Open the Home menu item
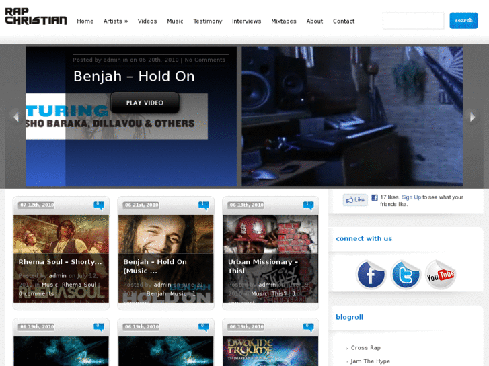The image size is (489, 366). (85, 21)
